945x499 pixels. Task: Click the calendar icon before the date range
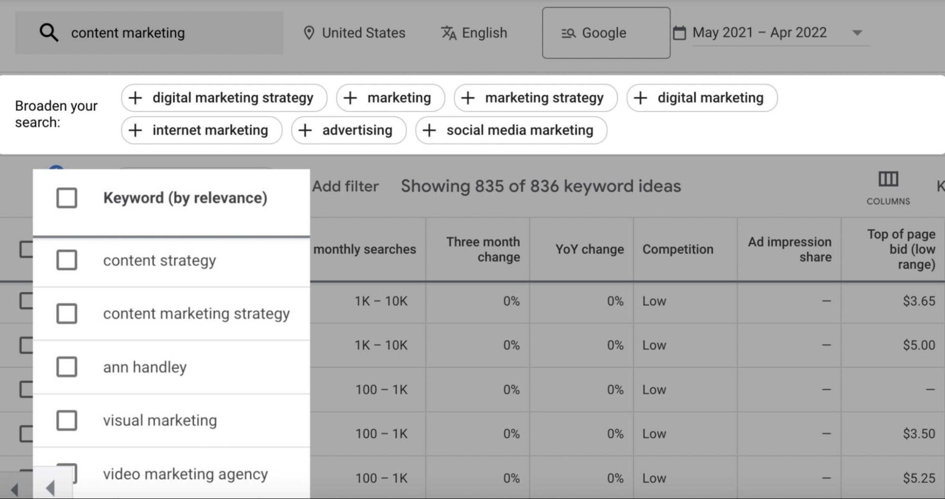click(680, 33)
